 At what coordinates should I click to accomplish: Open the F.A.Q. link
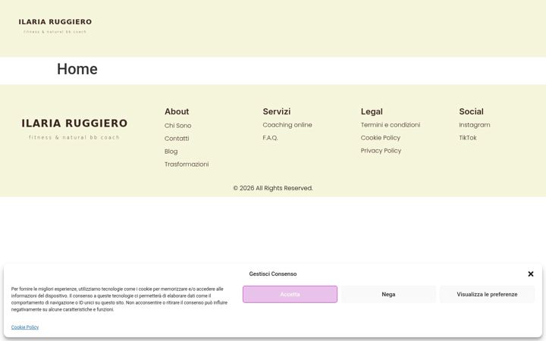[270, 138]
